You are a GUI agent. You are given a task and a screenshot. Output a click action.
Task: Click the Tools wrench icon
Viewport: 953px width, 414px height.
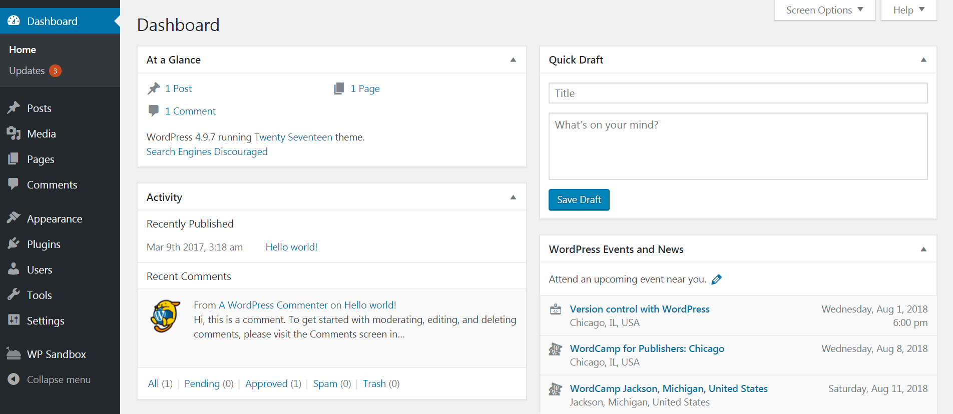[x=14, y=294]
